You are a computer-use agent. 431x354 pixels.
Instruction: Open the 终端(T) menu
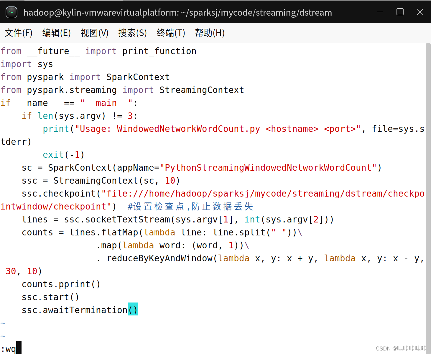[170, 33]
